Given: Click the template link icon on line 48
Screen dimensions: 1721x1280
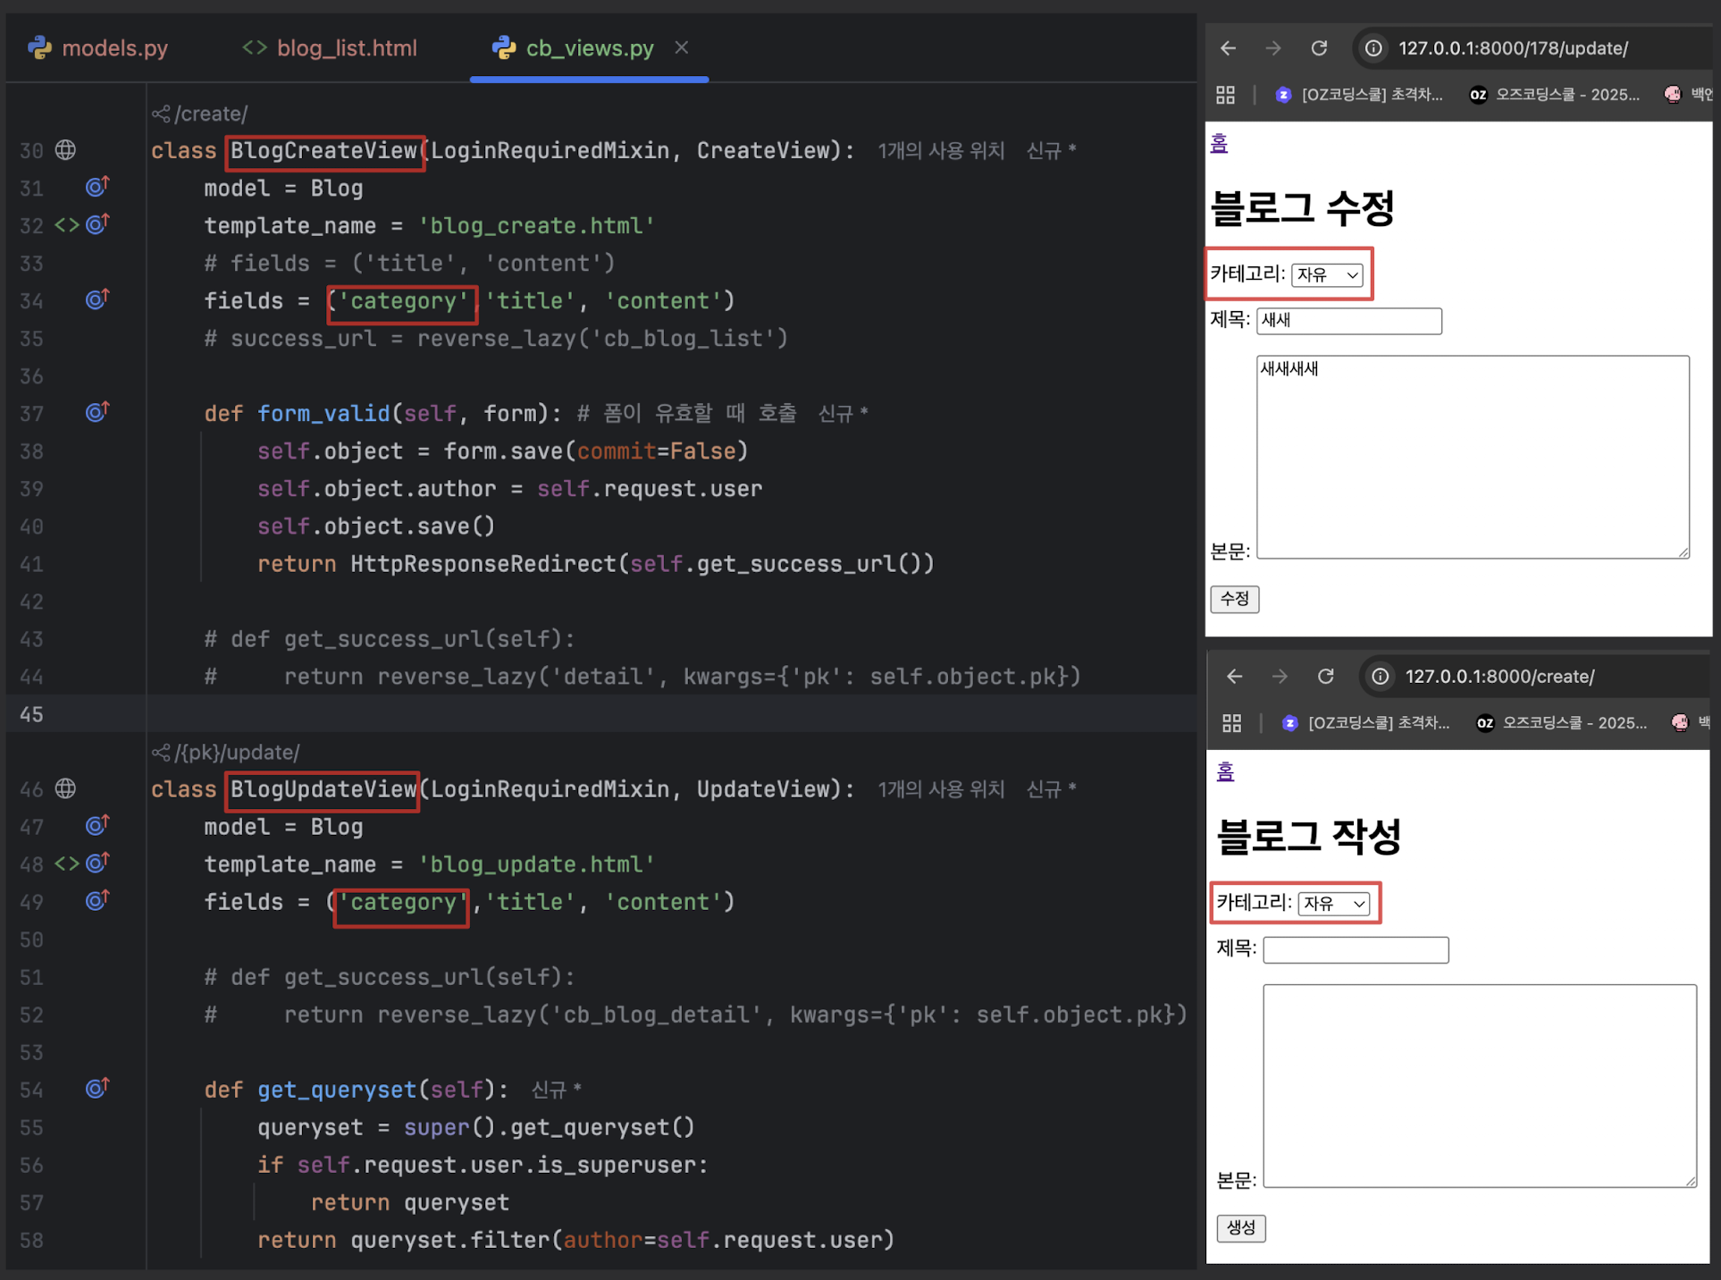Looking at the screenshot, I should (67, 863).
